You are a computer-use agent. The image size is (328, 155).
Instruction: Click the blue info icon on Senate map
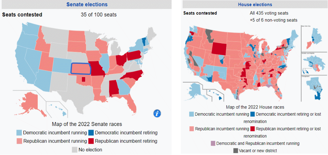coord(157,113)
